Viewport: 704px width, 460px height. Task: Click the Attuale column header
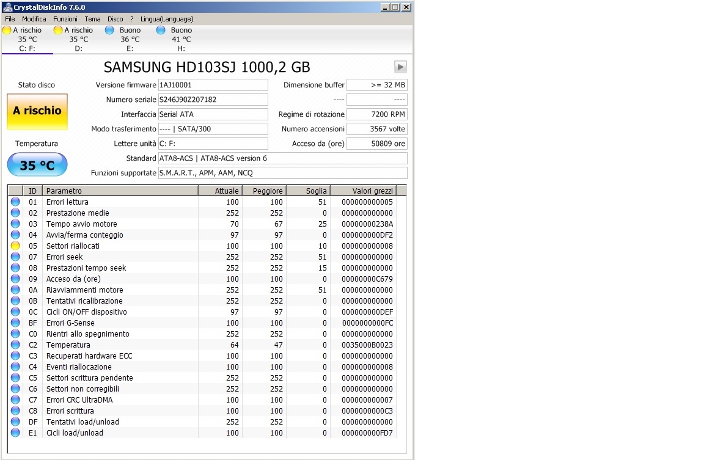[x=220, y=191]
